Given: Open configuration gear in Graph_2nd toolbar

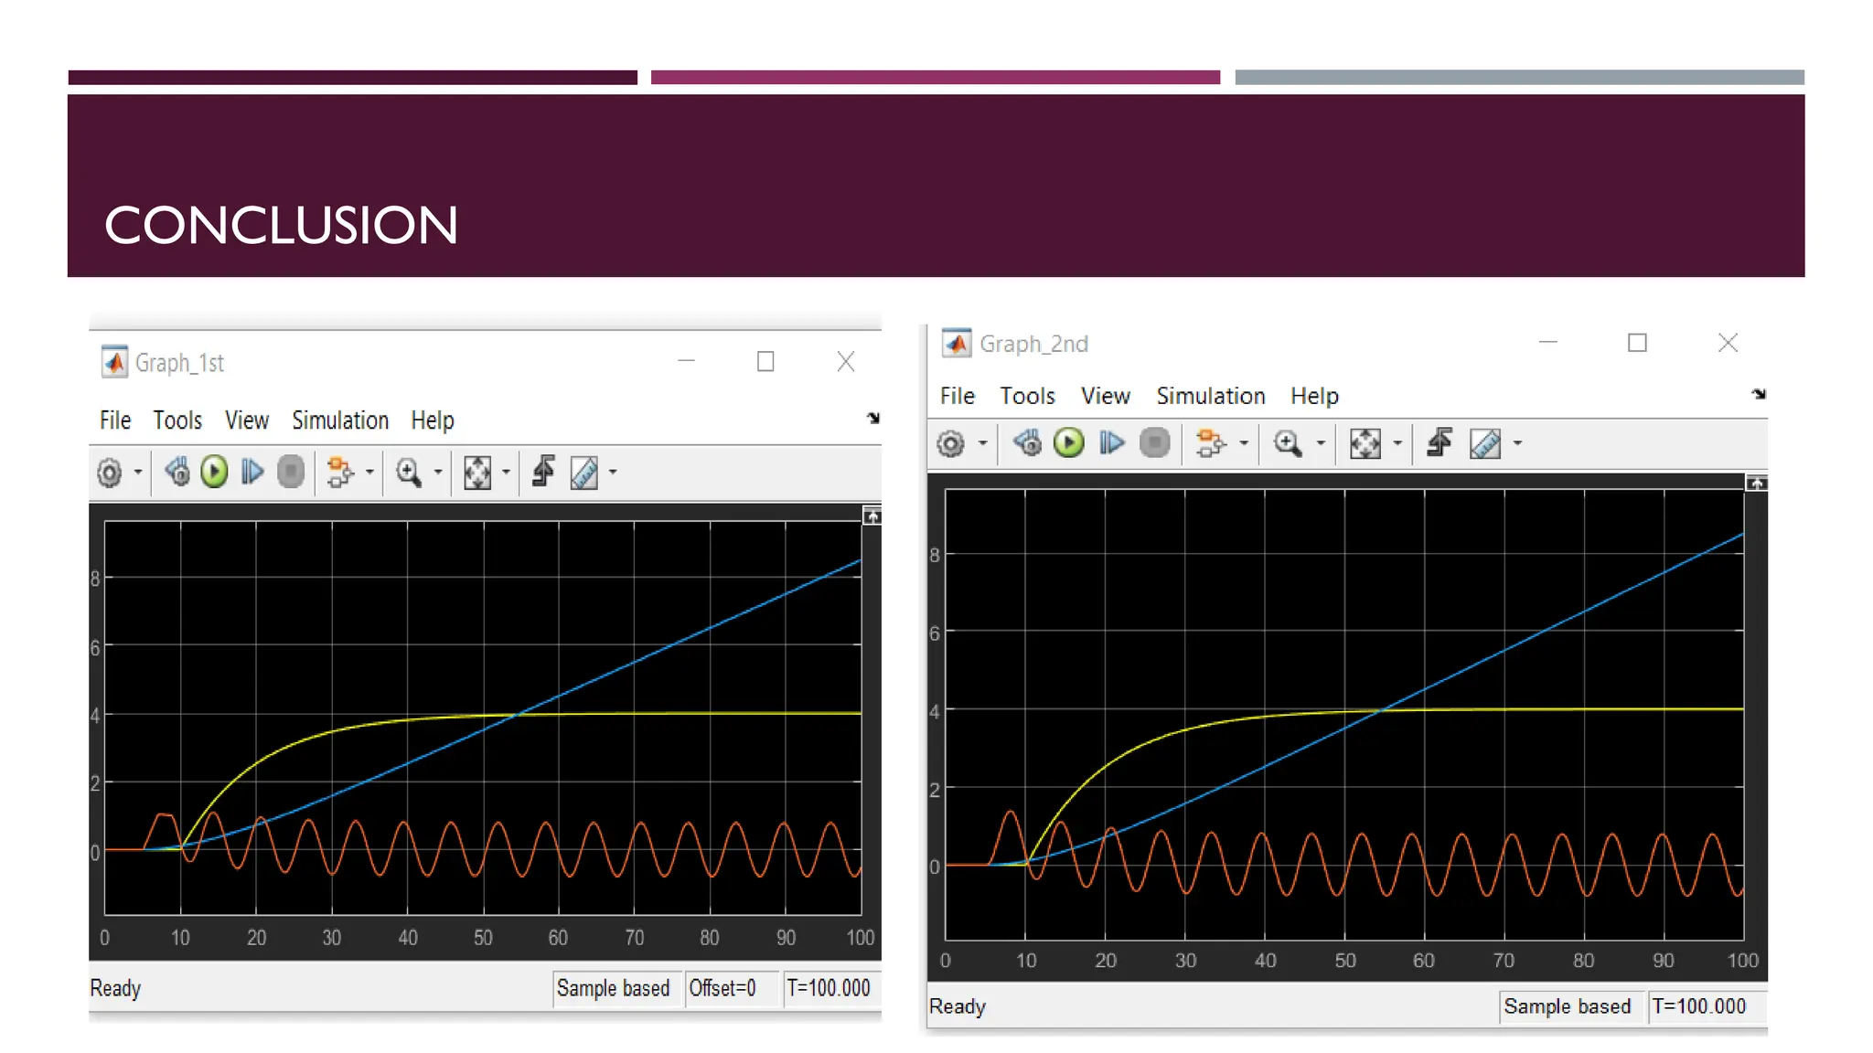Looking at the screenshot, I should [951, 444].
